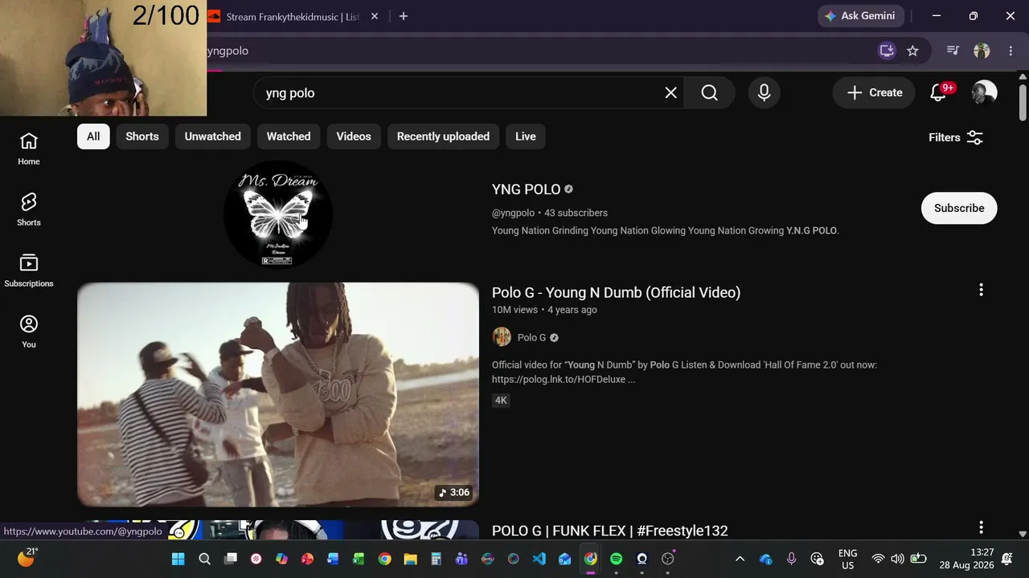Image resolution: width=1029 pixels, height=578 pixels.
Task: Click the Create button
Action: [874, 93]
